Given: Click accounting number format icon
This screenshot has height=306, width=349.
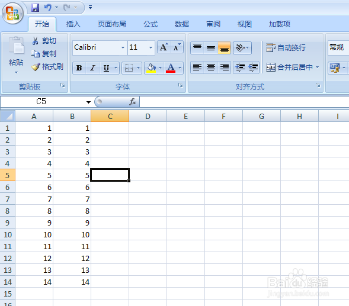Looking at the screenshot, I should coord(335,68).
